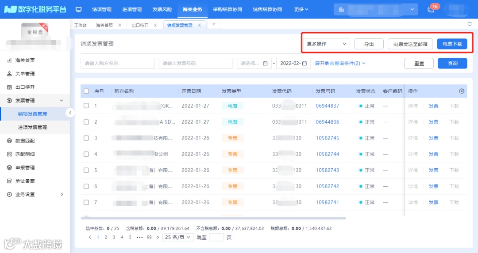Click the 重置 button
Image resolution: width=478 pixels, height=253 pixels.
point(419,63)
